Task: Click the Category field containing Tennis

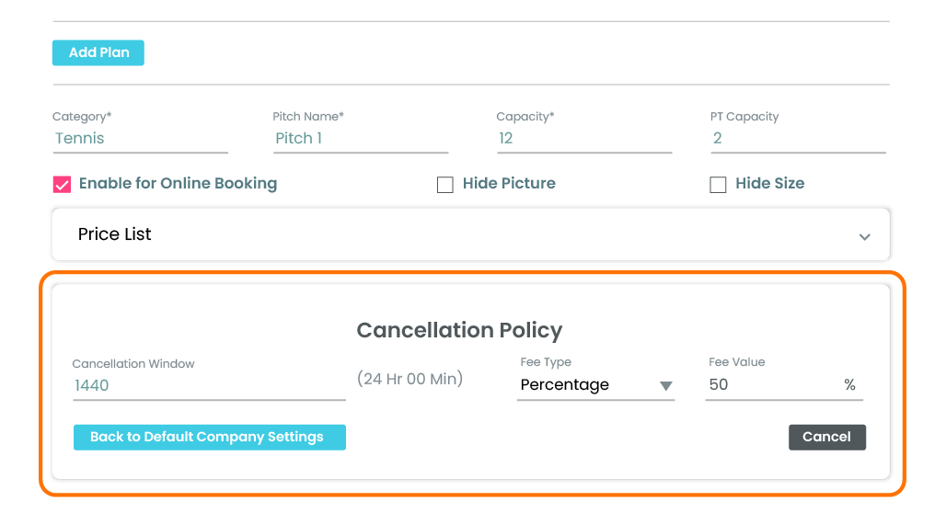Action: [x=139, y=139]
